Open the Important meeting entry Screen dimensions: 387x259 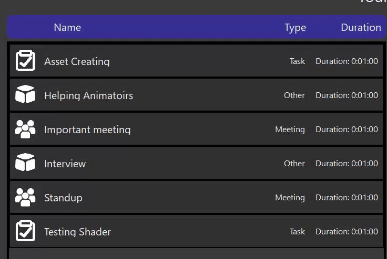point(87,129)
